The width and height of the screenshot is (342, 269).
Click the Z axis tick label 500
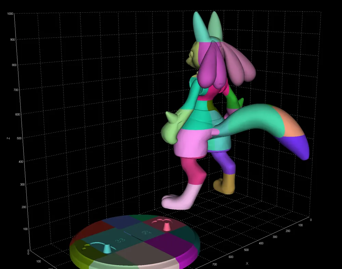pyautogui.click(x=19, y=138)
